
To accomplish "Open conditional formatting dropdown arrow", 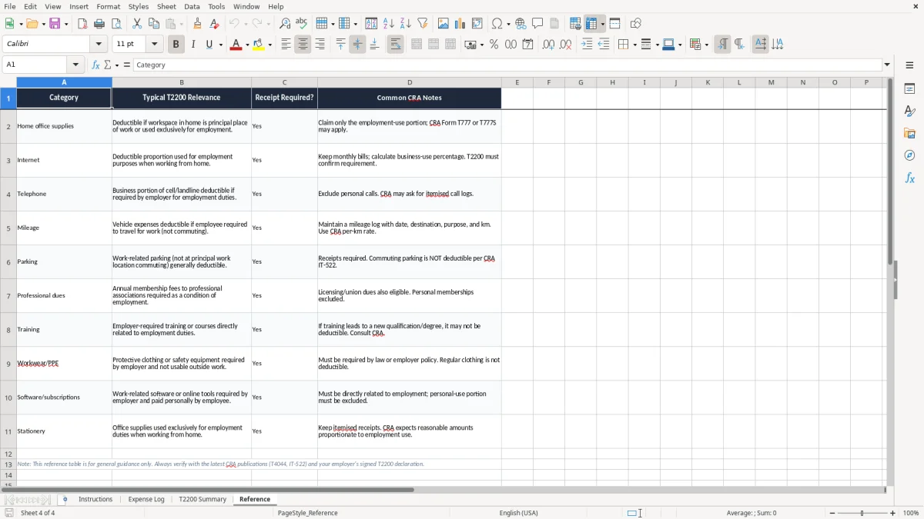I will point(706,45).
